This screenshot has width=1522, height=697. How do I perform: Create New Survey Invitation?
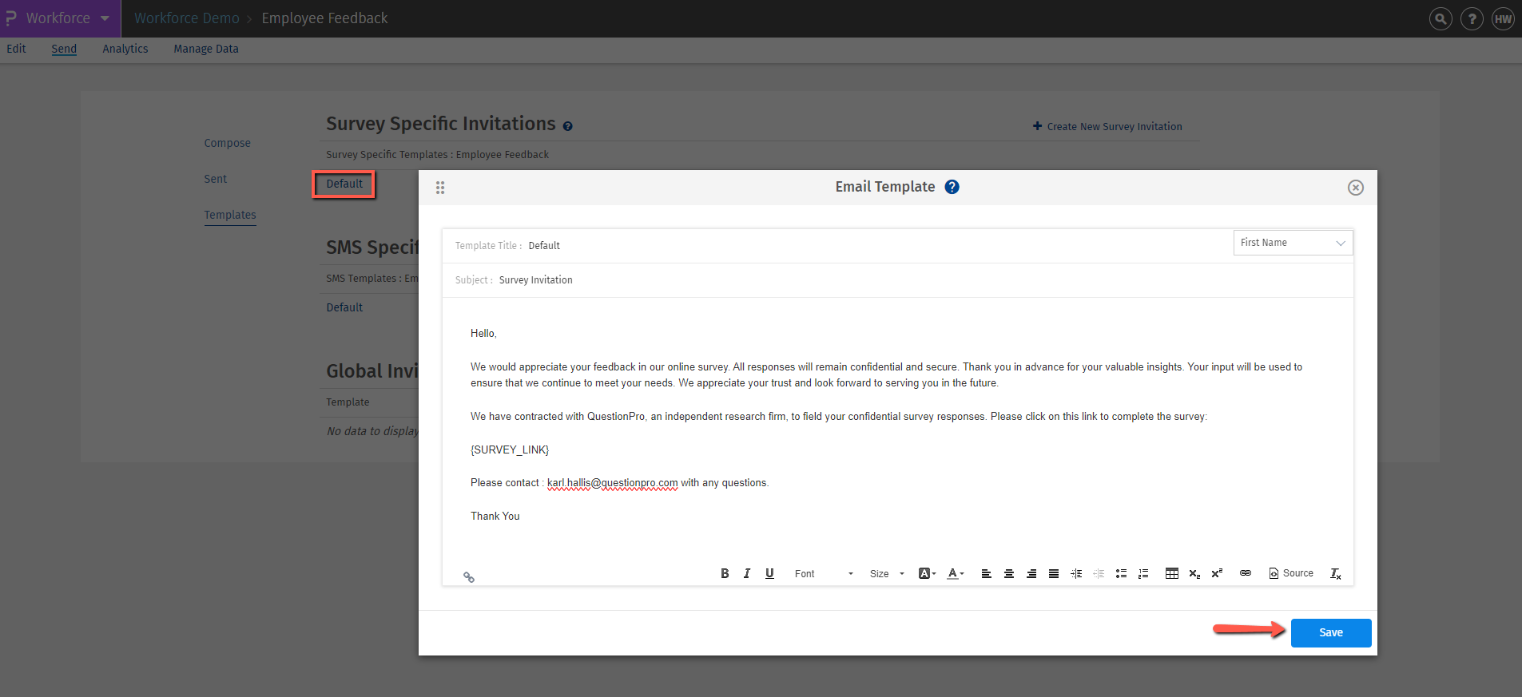click(1107, 126)
